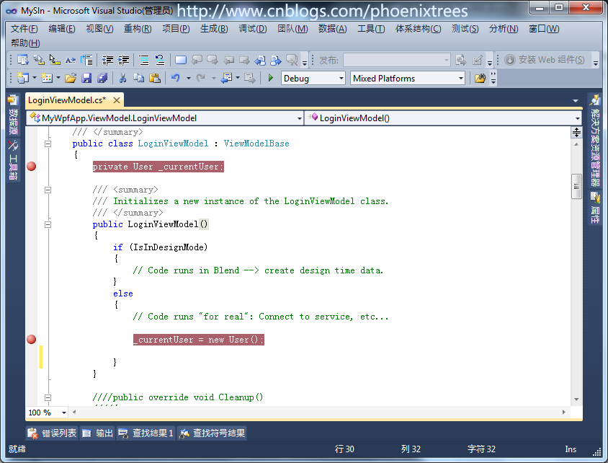This screenshot has width=608, height=463.
Task: Click the Save All icon
Action: pyautogui.click(x=102, y=79)
